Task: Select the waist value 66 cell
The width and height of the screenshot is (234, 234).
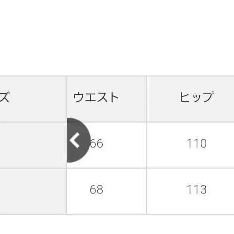Action: 106,145
